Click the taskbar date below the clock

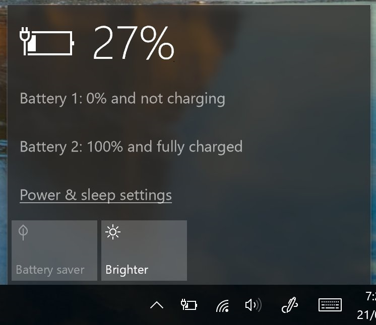coord(366,315)
